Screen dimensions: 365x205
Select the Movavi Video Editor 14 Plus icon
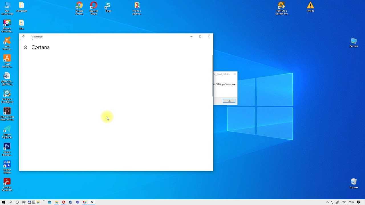click(x=7, y=114)
